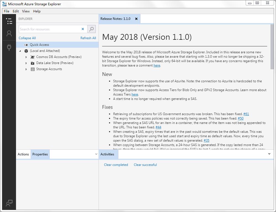Open the File menu
This screenshot has height=212, width=276.
(x=7, y=11)
